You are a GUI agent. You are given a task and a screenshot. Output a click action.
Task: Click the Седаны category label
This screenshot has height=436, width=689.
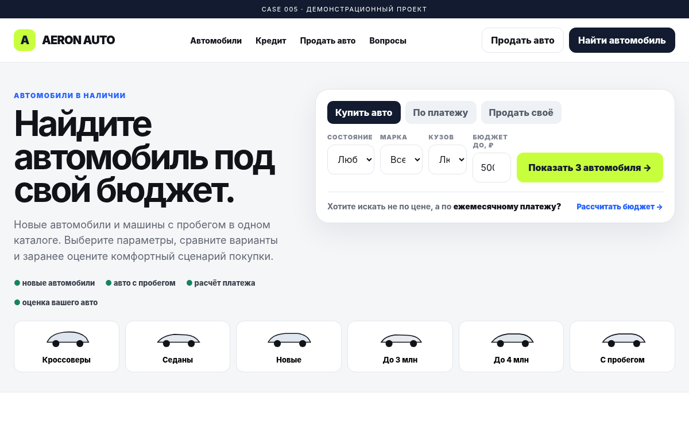pyautogui.click(x=178, y=360)
